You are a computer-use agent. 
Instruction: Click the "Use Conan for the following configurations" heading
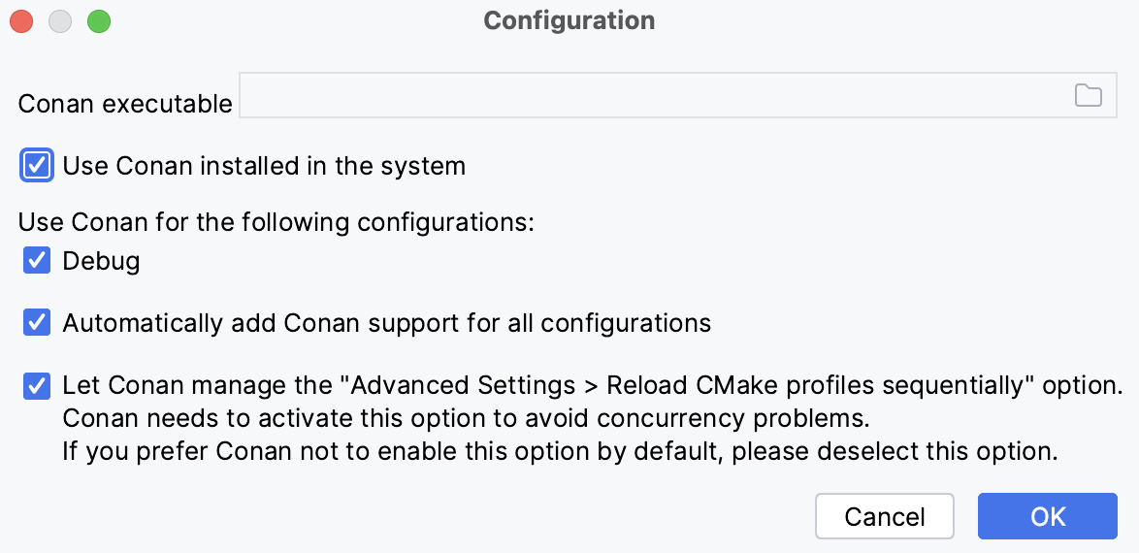click(277, 222)
